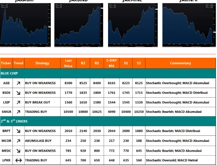Select the ASII ticker cell
The width and height of the screenshot is (217, 165).
point(6,83)
